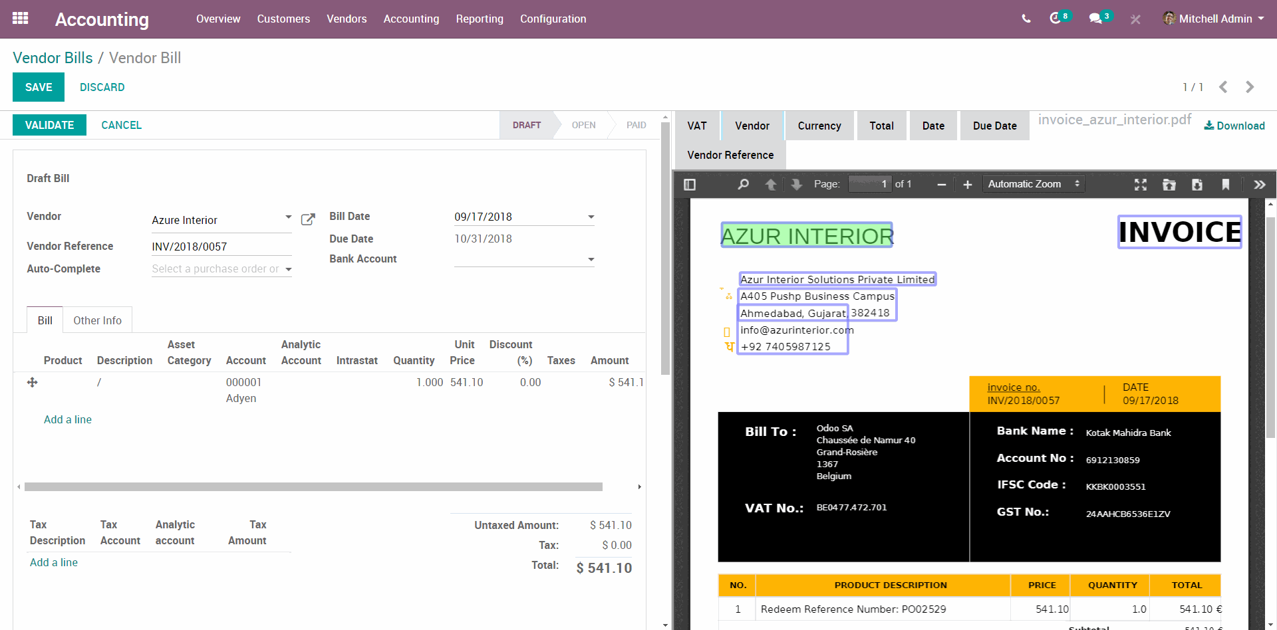
Task: Open the Bill Date picker dropdown
Action: 591,217
